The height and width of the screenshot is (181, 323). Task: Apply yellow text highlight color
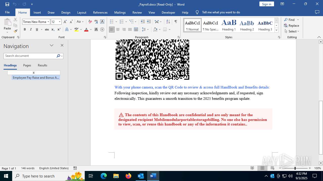[x=76, y=29]
